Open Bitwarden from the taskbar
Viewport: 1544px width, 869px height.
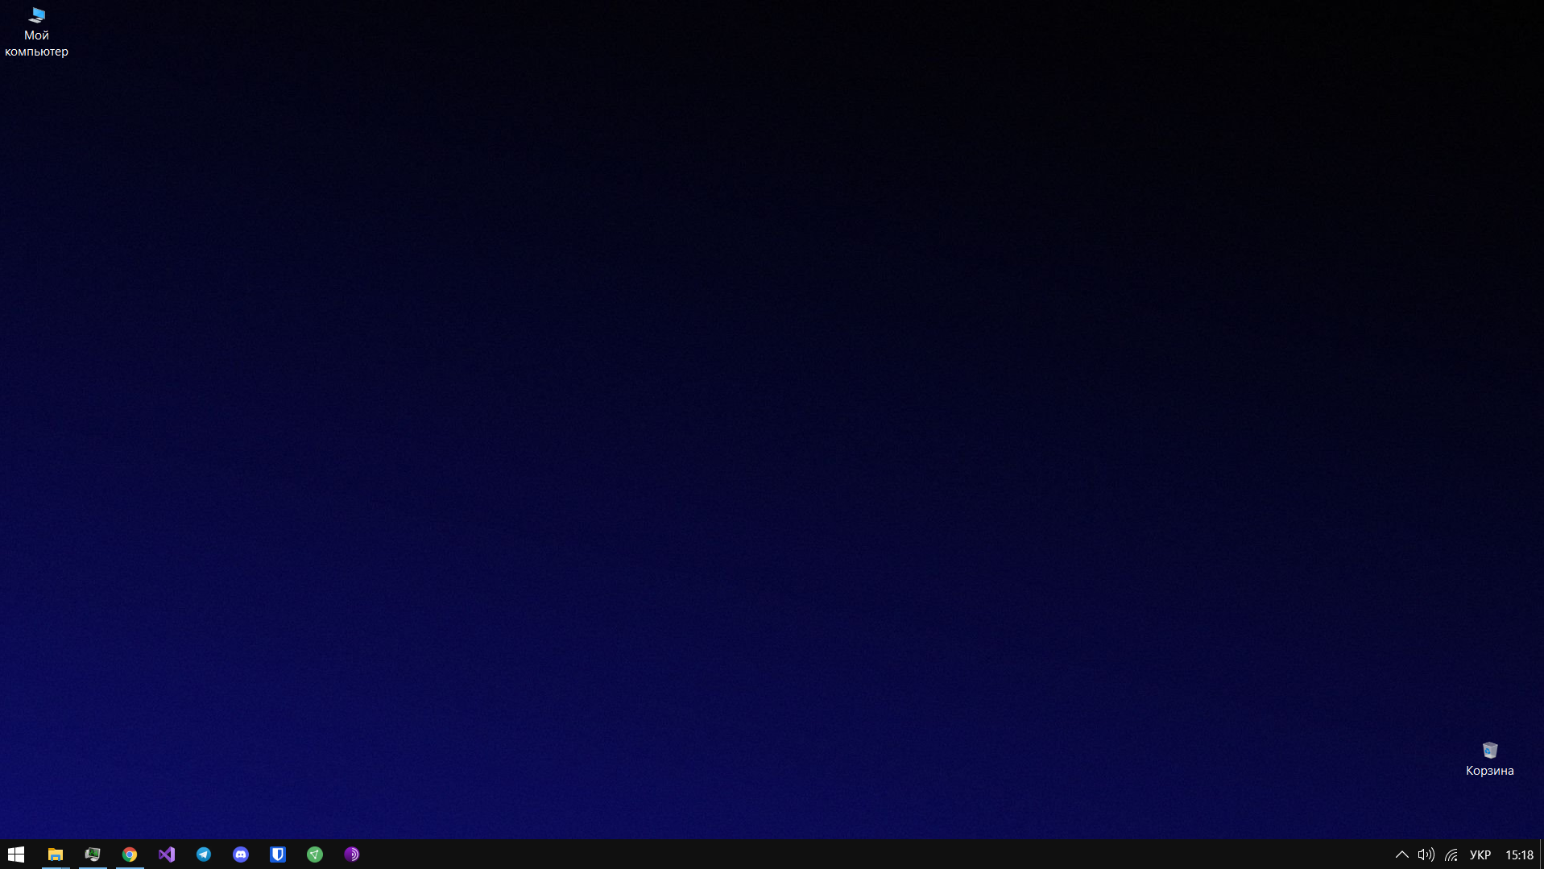pyautogui.click(x=278, y=855)
